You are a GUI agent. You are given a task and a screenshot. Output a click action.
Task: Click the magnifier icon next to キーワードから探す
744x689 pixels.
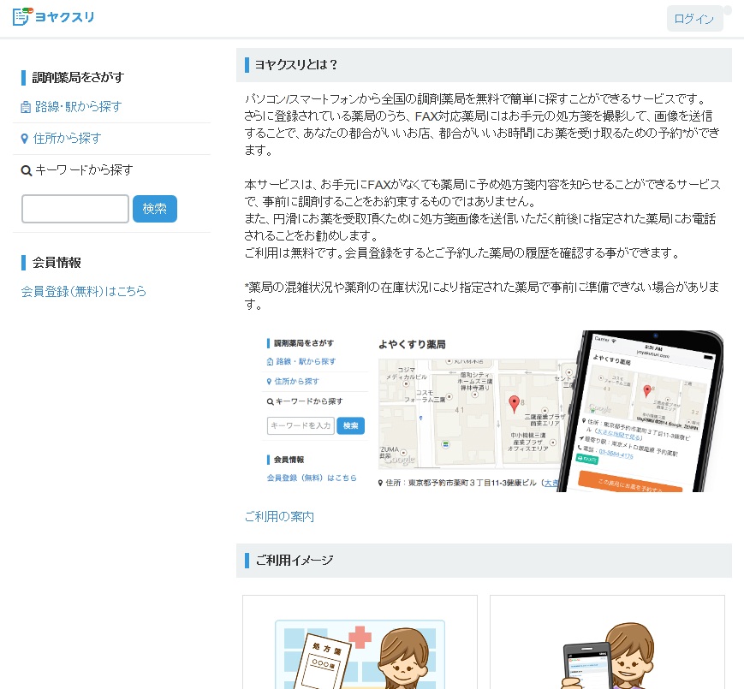pyautogui.click(x=27, y=170)
